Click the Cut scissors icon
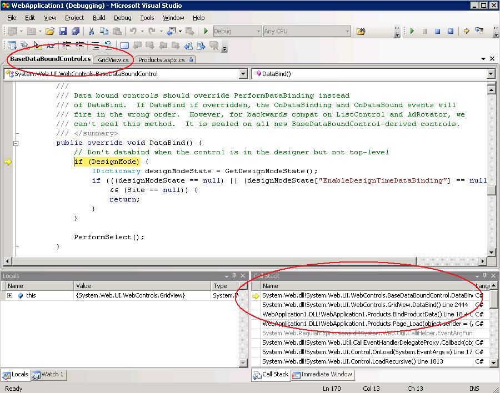Screen dimensions: 500x393 tap(91, 31)
